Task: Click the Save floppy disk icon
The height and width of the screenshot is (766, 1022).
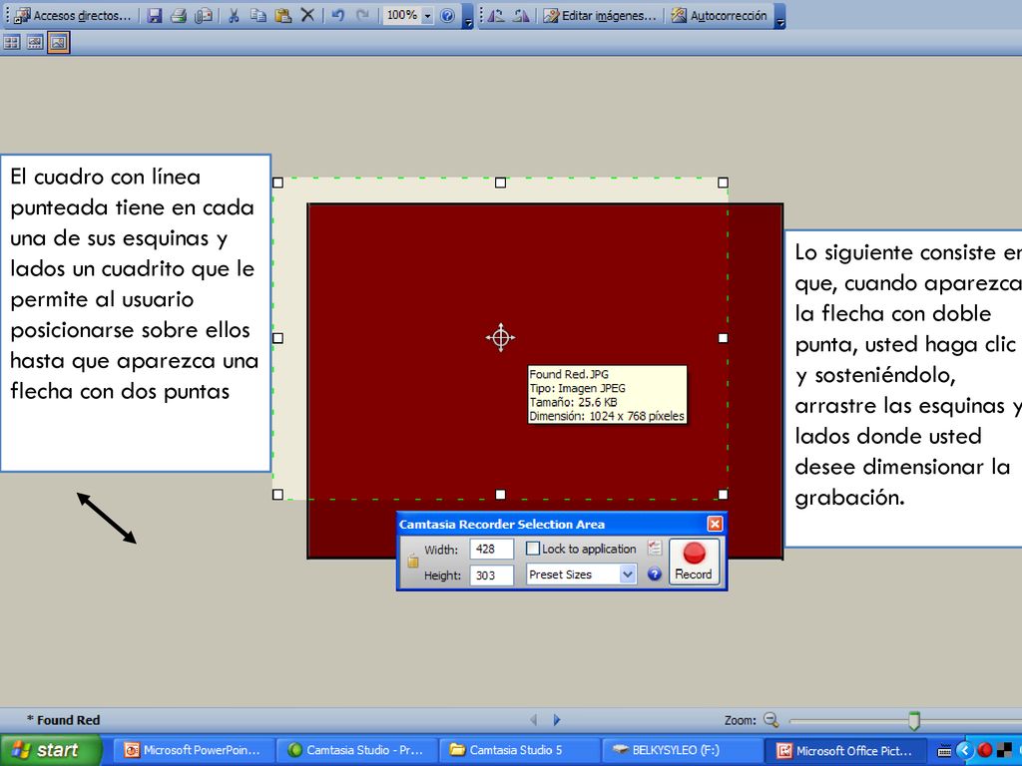Action: pos(155,16)
